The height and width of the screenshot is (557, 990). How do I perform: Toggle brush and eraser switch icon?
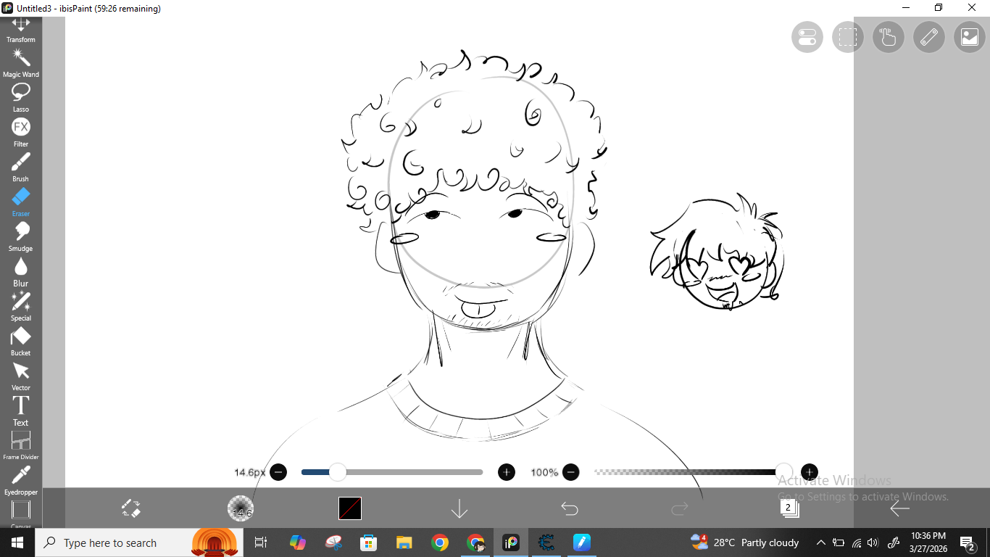pos(130,508)
